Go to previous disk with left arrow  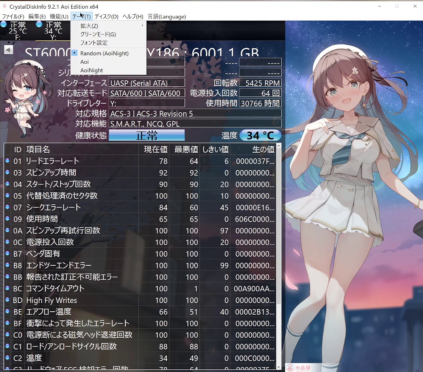pos(8,50)
